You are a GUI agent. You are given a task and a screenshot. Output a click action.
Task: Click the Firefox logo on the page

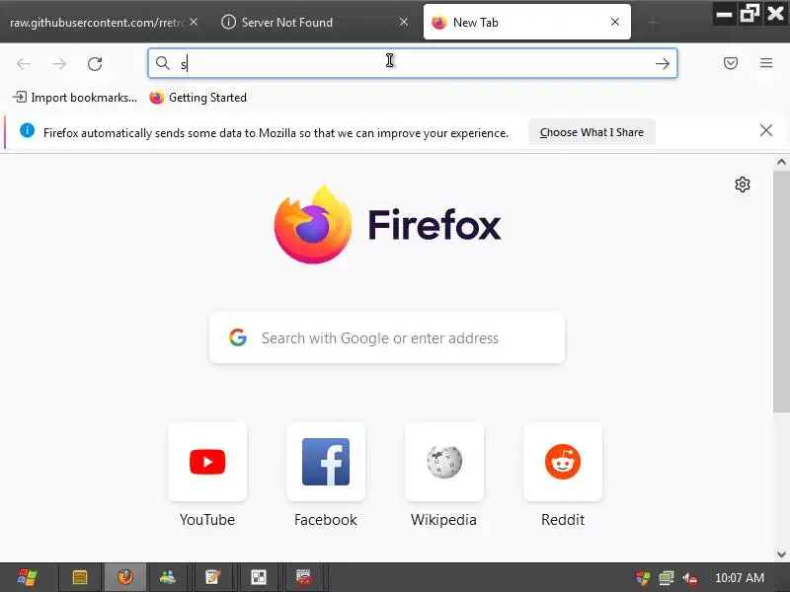tap(313, 225)
